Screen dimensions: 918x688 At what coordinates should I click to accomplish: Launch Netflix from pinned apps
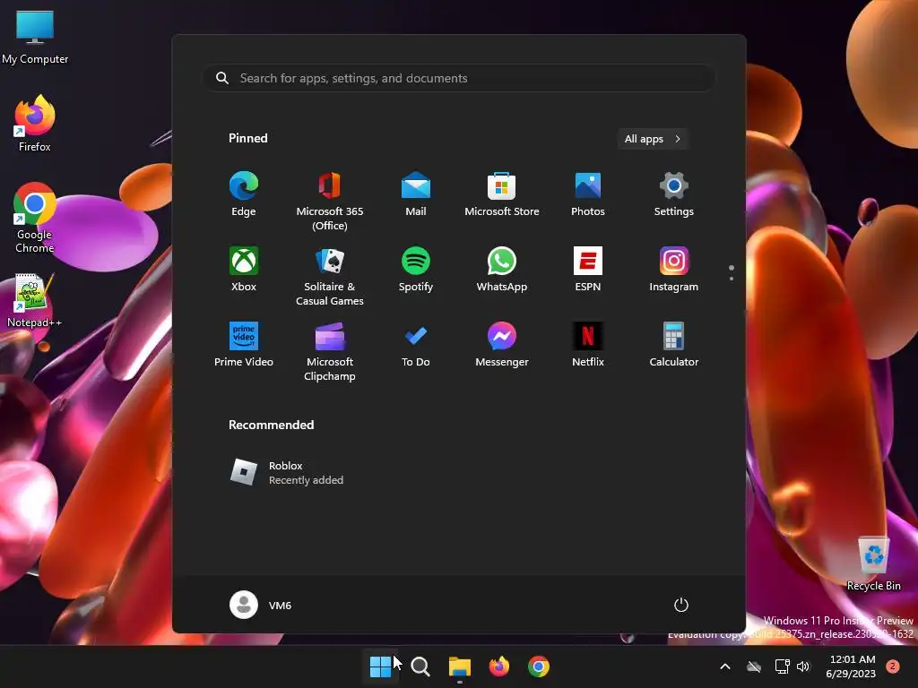pyautogui.click(x=588, y=345)
